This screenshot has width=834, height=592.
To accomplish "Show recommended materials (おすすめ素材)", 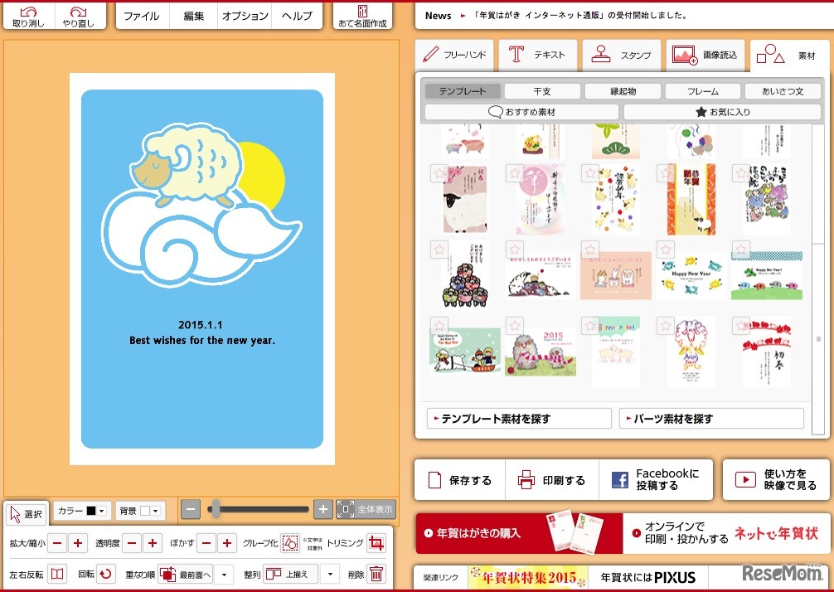I will (x=521, y=112).
